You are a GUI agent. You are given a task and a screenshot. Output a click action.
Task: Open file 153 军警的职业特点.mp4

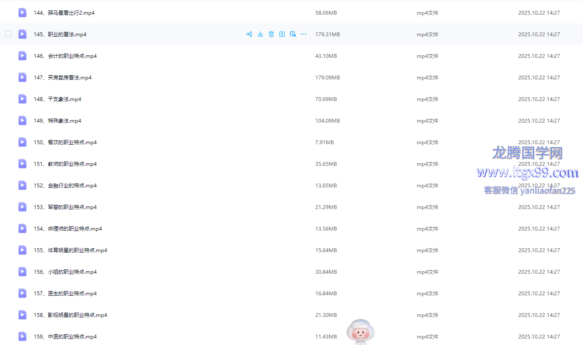click(65, 207)
